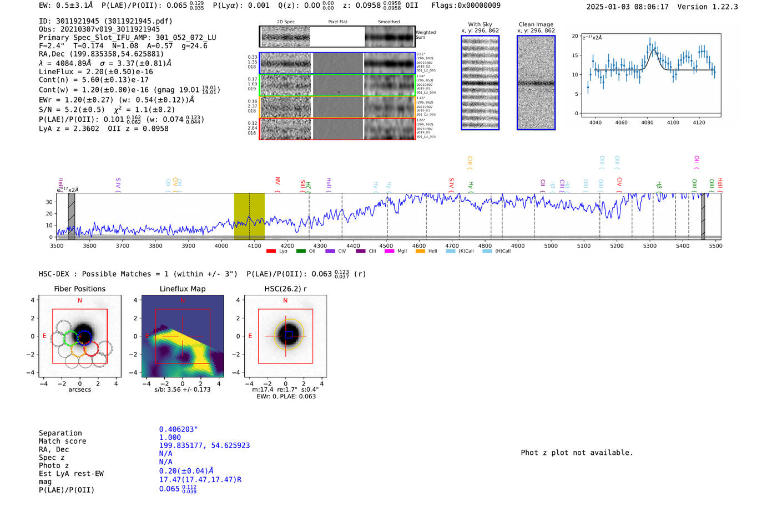Click the Clean Image thumbnail
Screen dimensions: 777x528
[x=536, y=83]
